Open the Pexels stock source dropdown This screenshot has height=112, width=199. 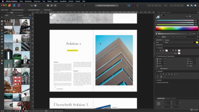pyautogui.click(x=10, y=15)
